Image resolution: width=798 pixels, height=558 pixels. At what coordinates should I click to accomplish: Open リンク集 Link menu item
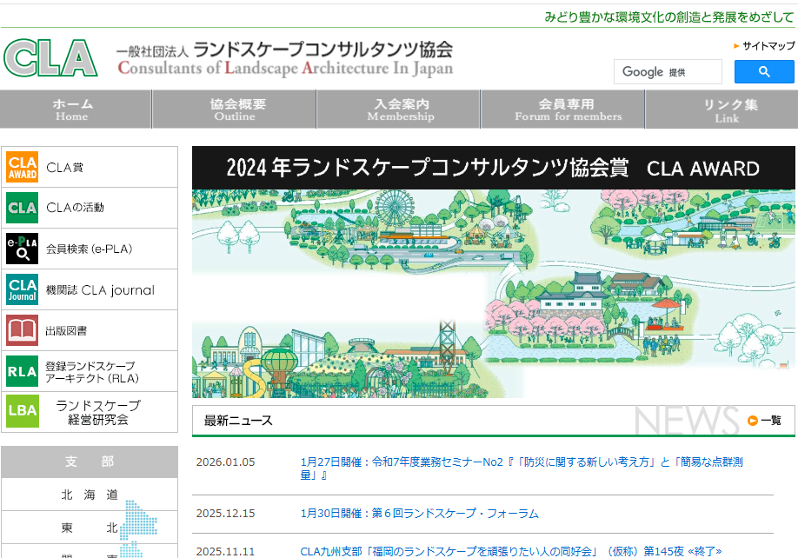pos(728,110)
